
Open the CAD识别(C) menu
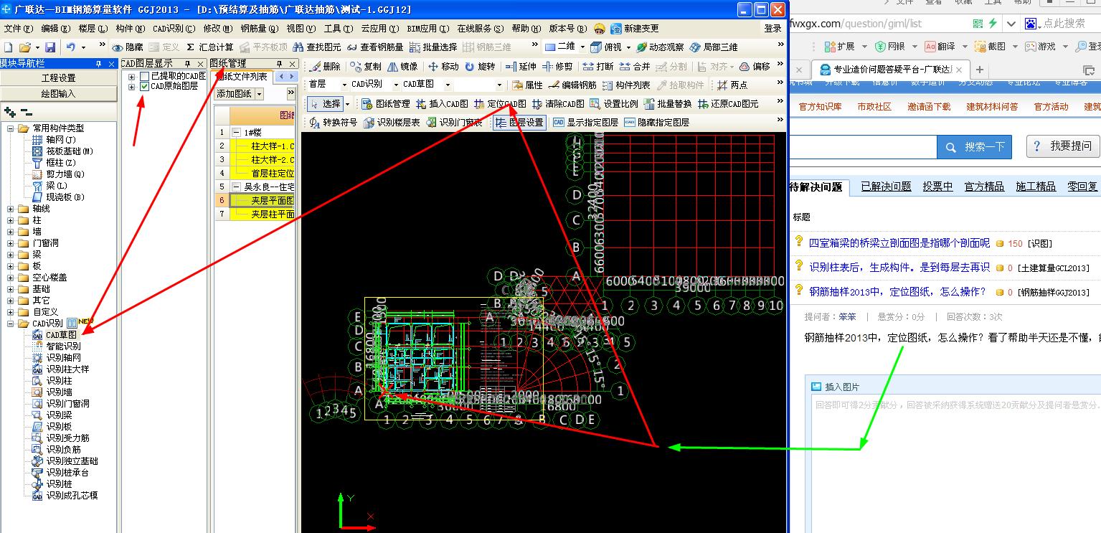(x=174, y=29)
